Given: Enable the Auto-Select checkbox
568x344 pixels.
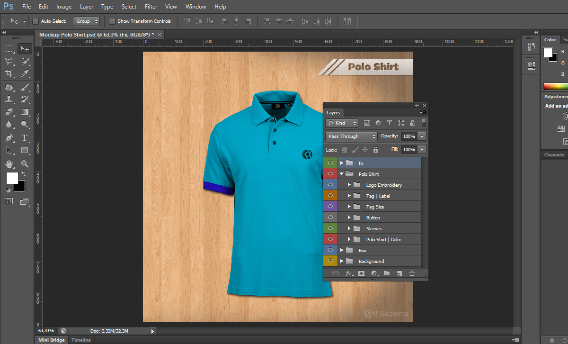Looking at the screenshot, I should (x=35, y=21).
